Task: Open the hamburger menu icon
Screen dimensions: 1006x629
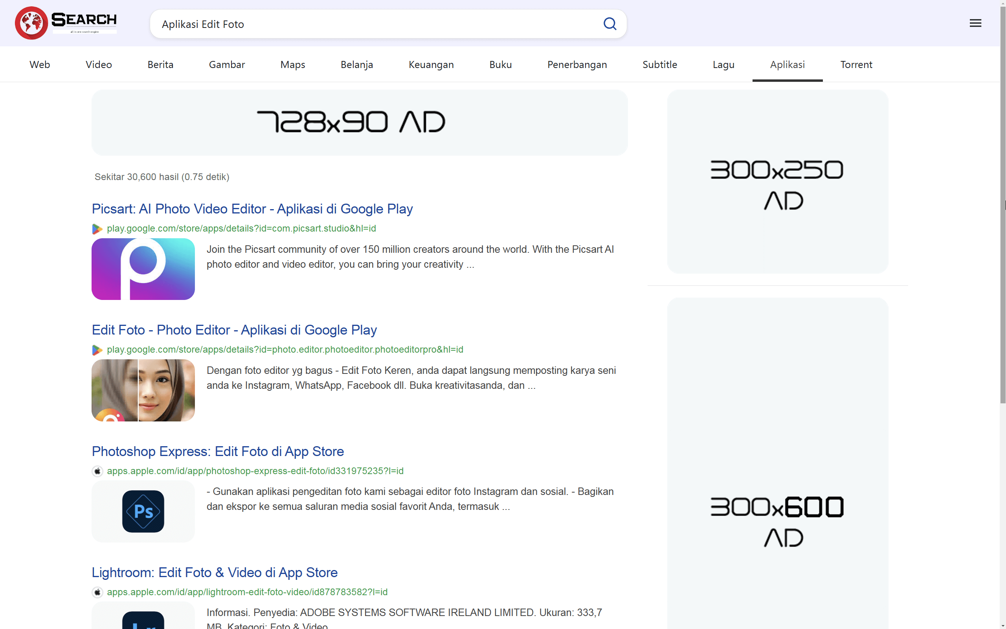Action: point(975,23)
